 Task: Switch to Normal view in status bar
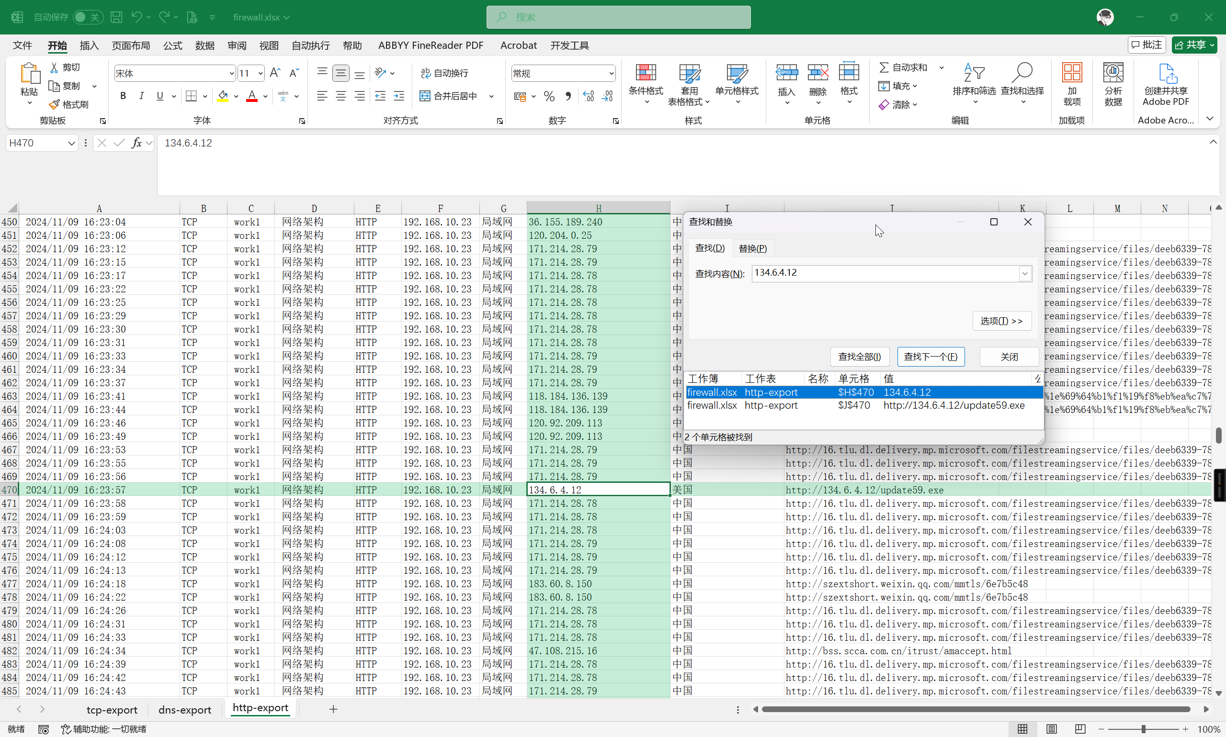click(x=1022, y=728)
